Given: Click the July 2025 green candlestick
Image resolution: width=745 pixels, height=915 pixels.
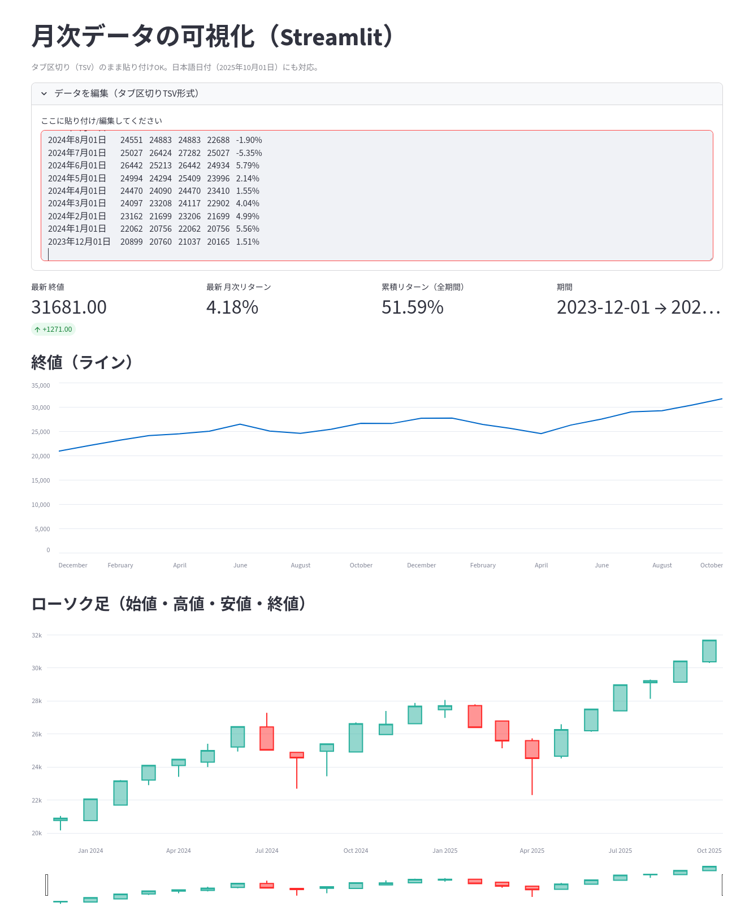Looking at the screenshot, I should pyautogui.click(x=620, y=698).
